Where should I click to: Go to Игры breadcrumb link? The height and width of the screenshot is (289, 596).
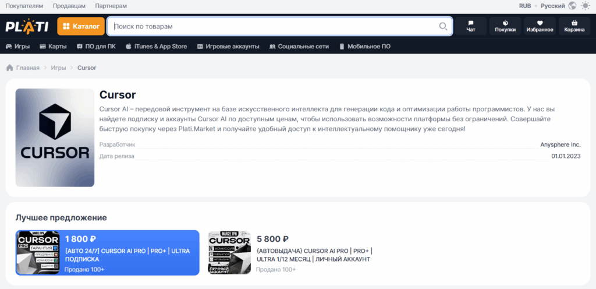(x=59, y=68)
